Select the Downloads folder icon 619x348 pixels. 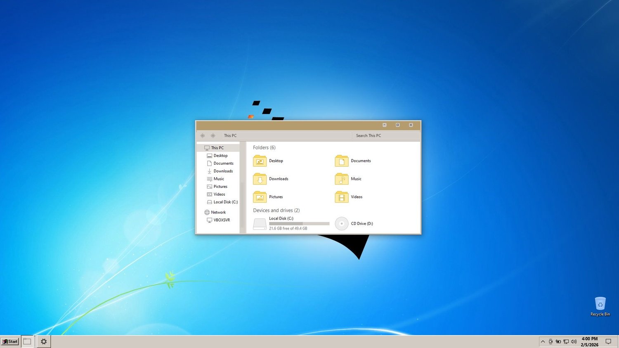[x=260, y=179]
